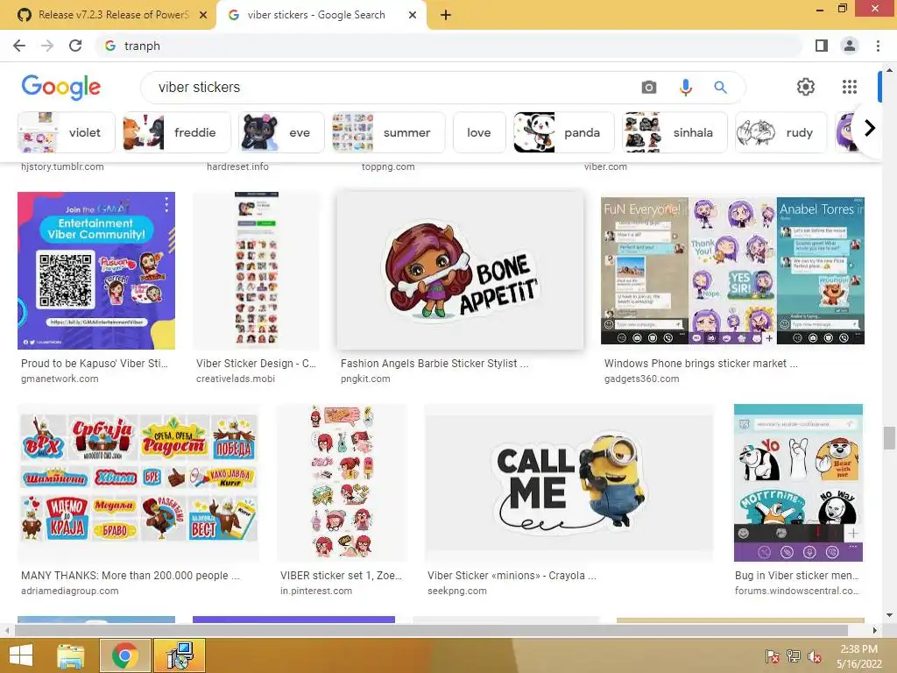Click in.pinterest.com source text
This screenshot has width=897, height=673.
(316, 592)
